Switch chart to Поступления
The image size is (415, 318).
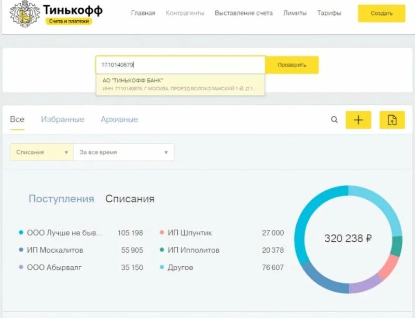pyautogui.click(x=61, y=199)
